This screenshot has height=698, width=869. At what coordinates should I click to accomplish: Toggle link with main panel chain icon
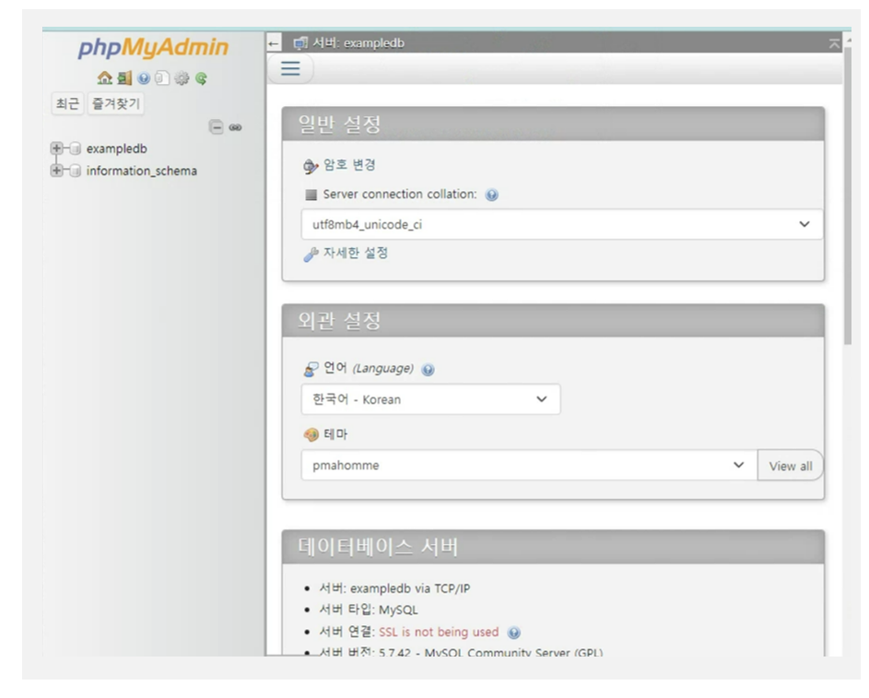(235, 127)
